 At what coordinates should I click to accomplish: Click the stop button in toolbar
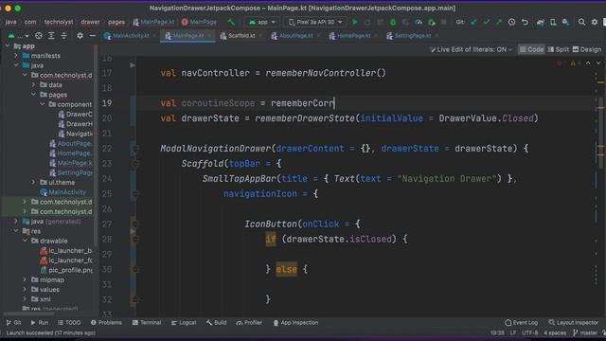pos(444,22)
